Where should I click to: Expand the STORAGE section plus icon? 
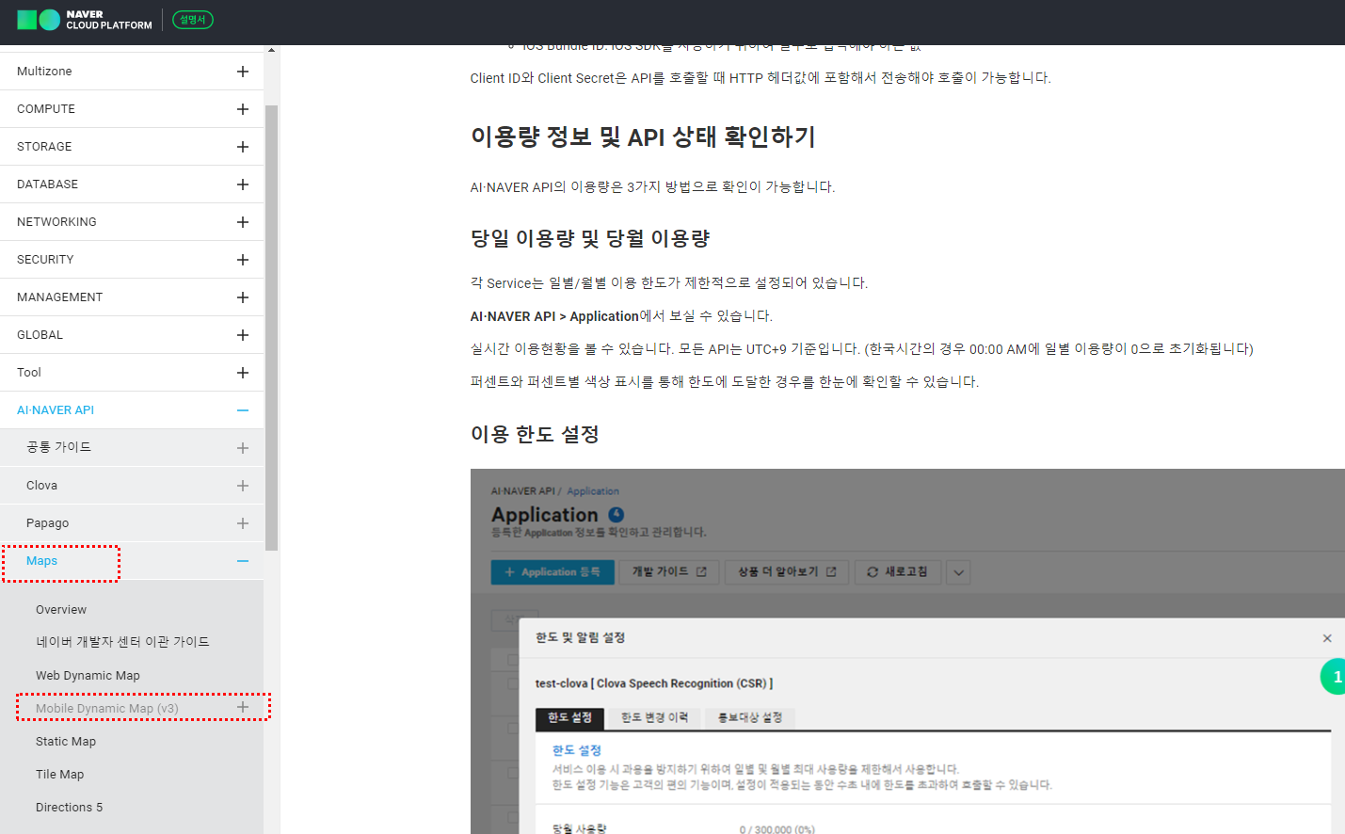(x=243, y=147)
